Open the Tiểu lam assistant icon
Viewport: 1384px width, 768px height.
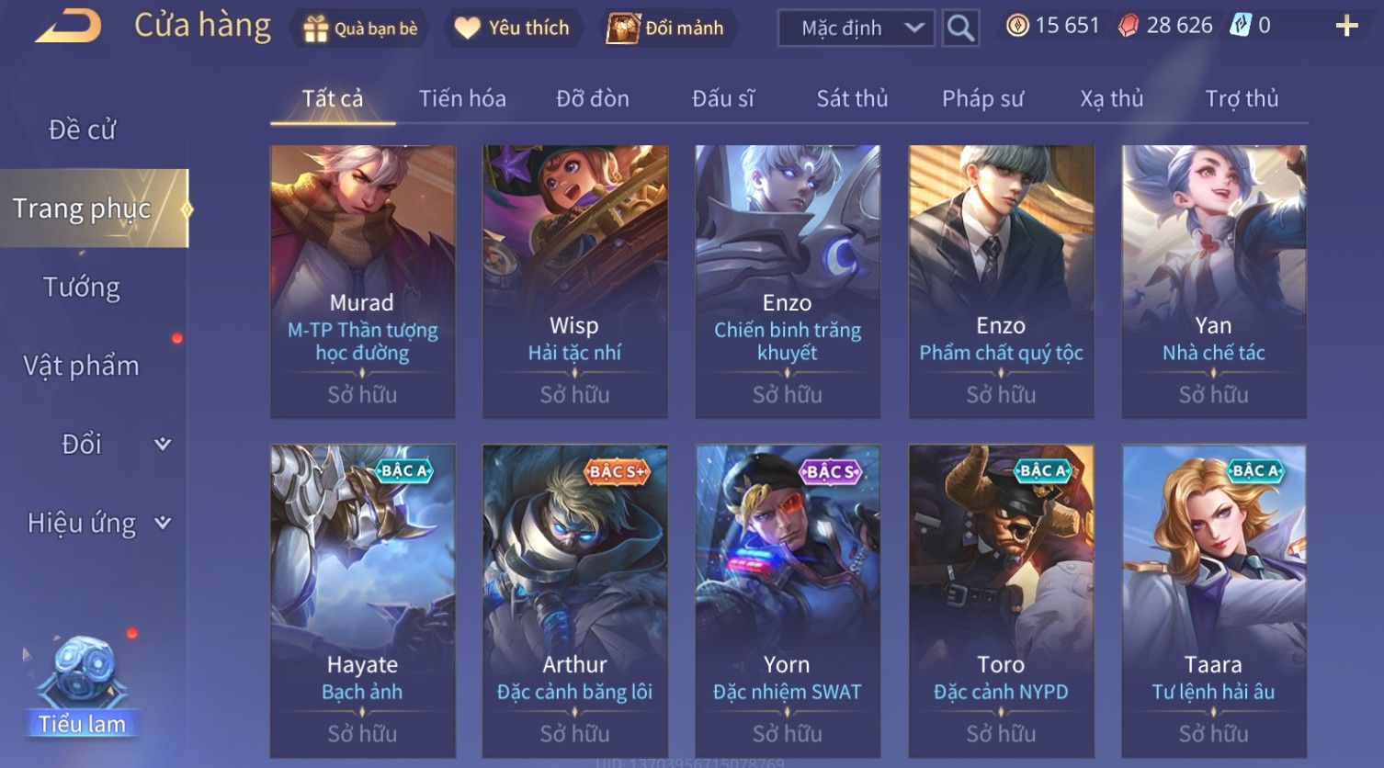82,686
